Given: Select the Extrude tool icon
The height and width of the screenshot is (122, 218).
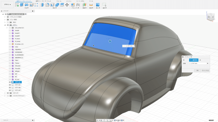Looking at the screenshot, I should [22, 5].
